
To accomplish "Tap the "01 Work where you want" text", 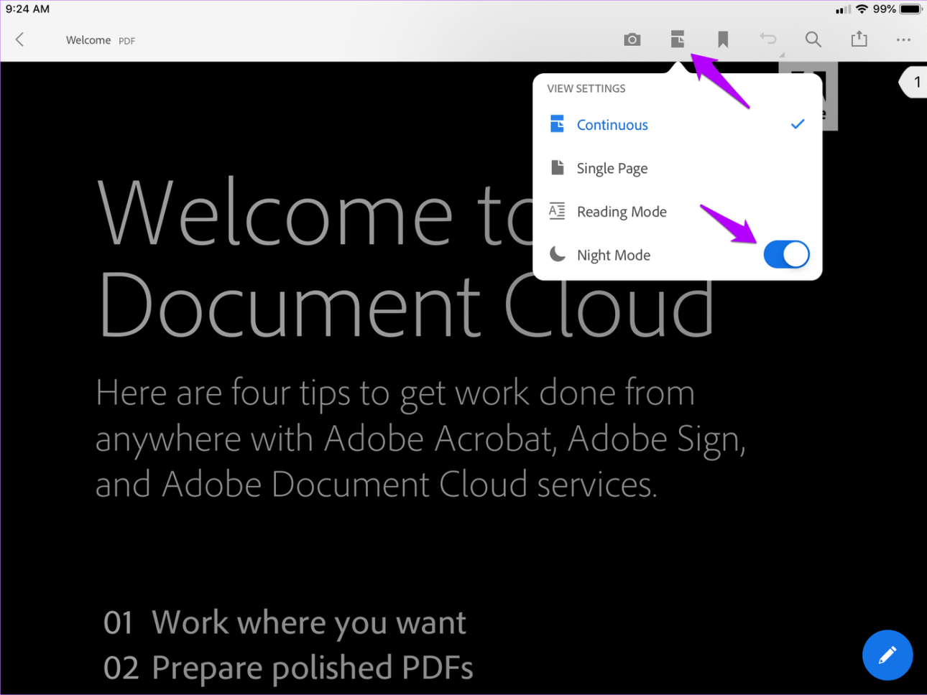I will 285,622.
